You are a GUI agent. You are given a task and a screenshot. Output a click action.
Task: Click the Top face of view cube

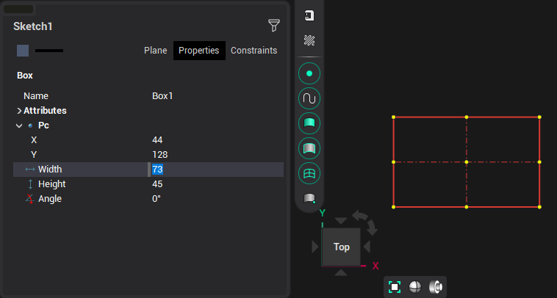tap(341, 247)
